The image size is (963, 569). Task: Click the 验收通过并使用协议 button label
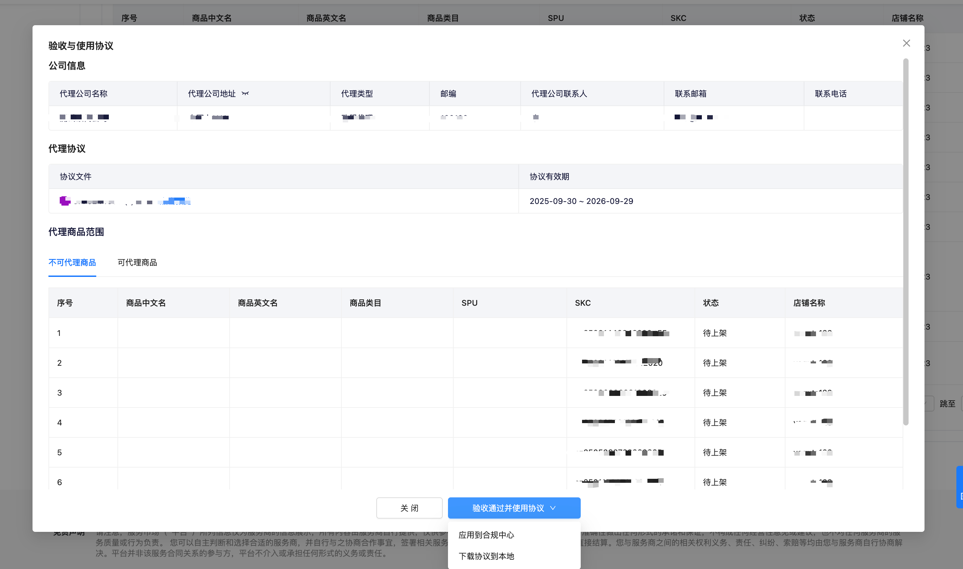click(508, 508)
